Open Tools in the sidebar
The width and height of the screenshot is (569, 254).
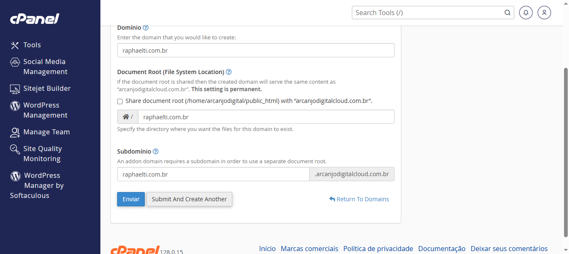pyautogui.click(x=32, y=45)
